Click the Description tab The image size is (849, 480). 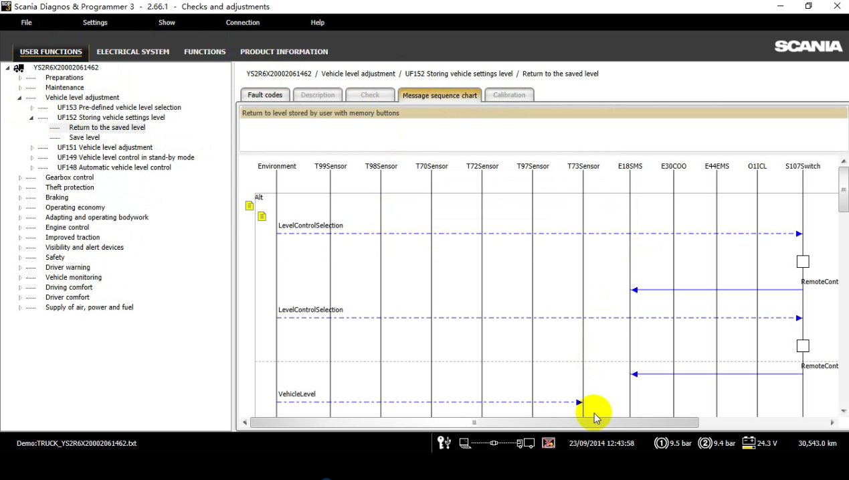click(x=318, y=95)
